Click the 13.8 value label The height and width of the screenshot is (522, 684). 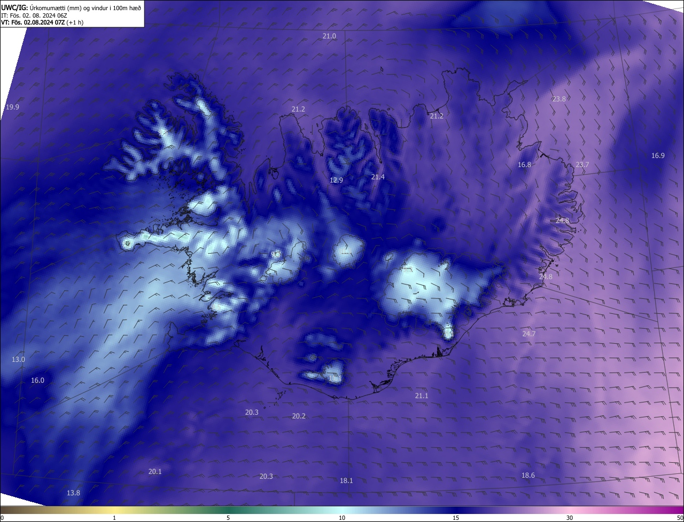(73, 493)
